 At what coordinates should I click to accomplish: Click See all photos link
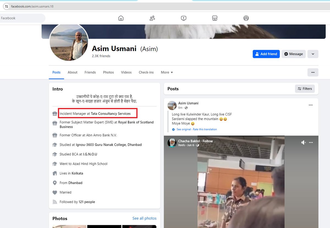pos(144,218)
